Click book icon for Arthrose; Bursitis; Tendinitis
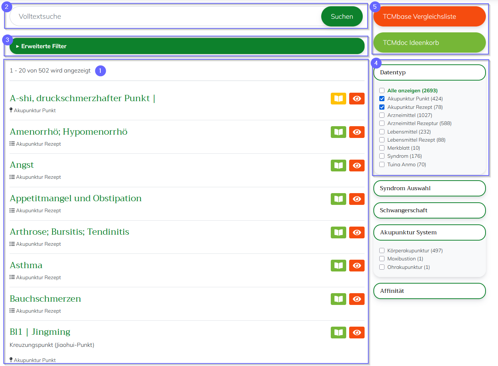The height and width of the screenshot is (366, 498). point(338,232)
